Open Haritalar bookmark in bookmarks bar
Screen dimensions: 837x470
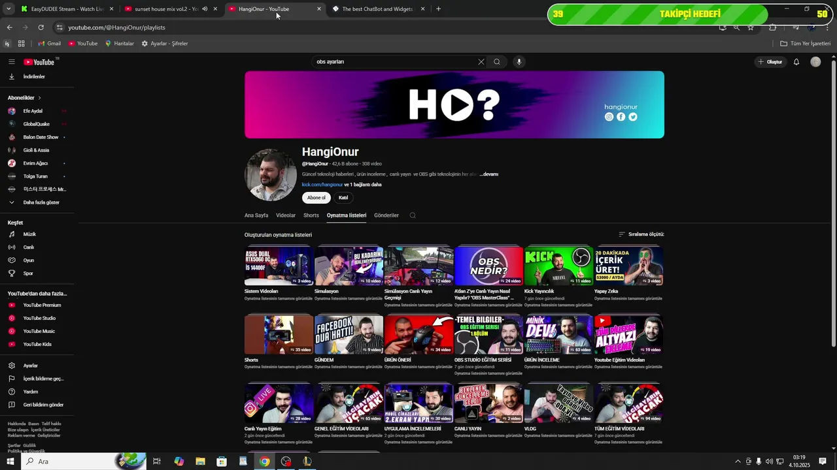[120, 44]
